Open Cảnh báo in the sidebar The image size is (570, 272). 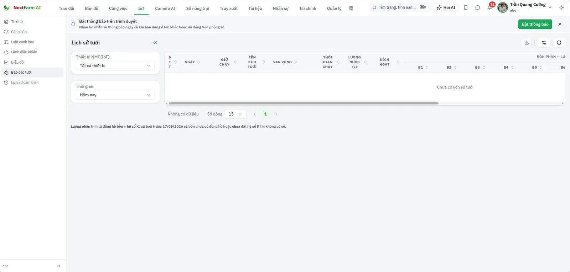coord(33,32)
